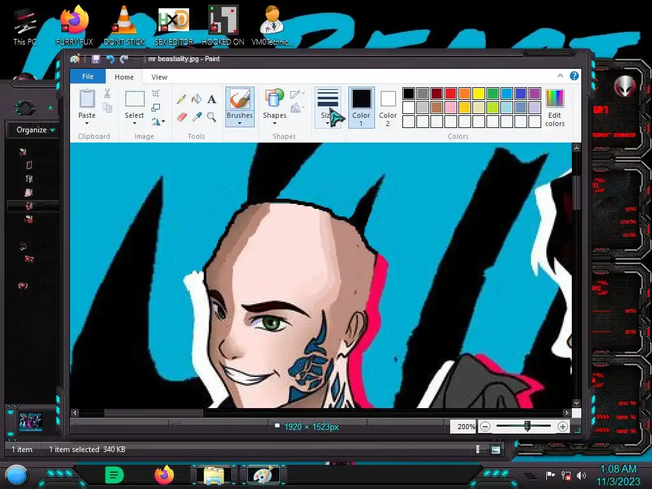
Task: Select the Magnifier tool
Action: (211, 117)
